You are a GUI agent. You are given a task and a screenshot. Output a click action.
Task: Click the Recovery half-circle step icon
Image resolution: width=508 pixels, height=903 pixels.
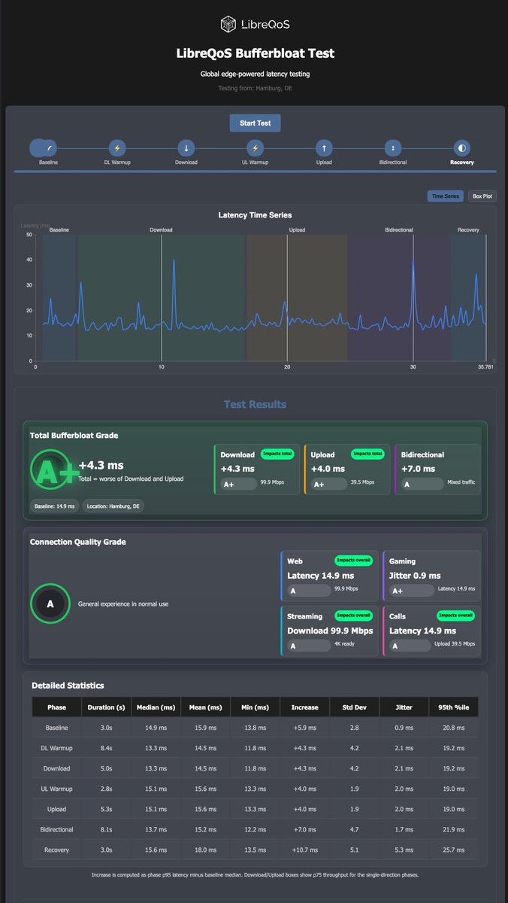(x=462, y=148)
